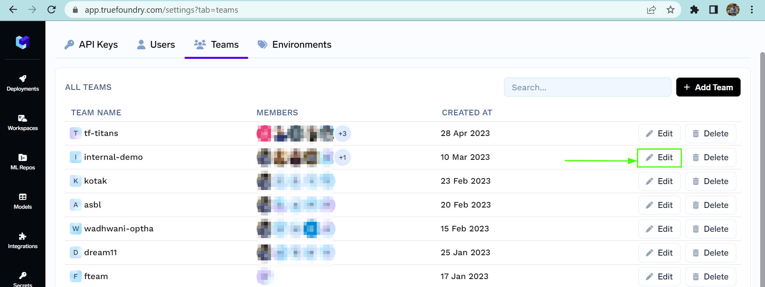Focus the team Search field
The width and height of the screenshot is (765, 287).
point(588,87)
